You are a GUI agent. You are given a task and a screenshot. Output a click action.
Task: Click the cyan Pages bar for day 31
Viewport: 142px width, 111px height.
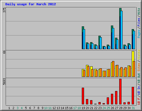(x=134, y=40)
